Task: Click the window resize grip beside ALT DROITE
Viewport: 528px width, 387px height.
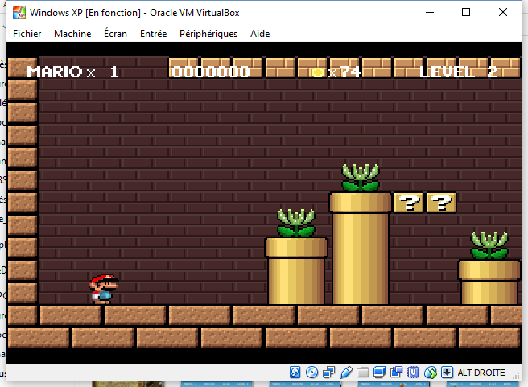Action: click(516, 376)
